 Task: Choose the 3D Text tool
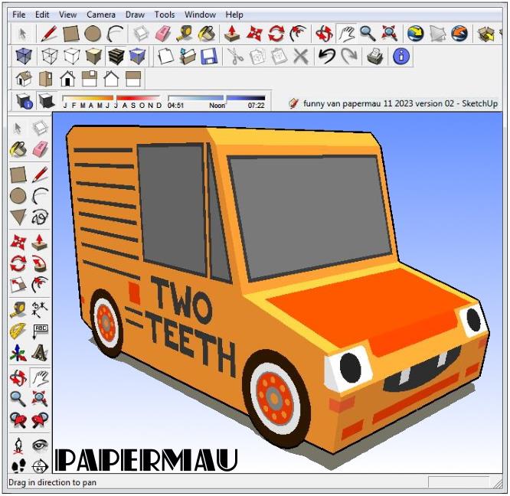[x=40, y=354]
